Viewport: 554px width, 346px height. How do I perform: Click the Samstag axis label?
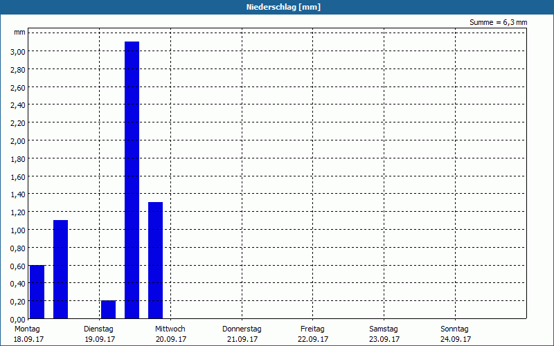point(384,329)
